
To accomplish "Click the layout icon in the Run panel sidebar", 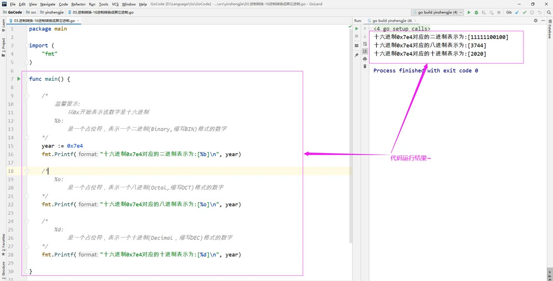I will pos(357,46).
